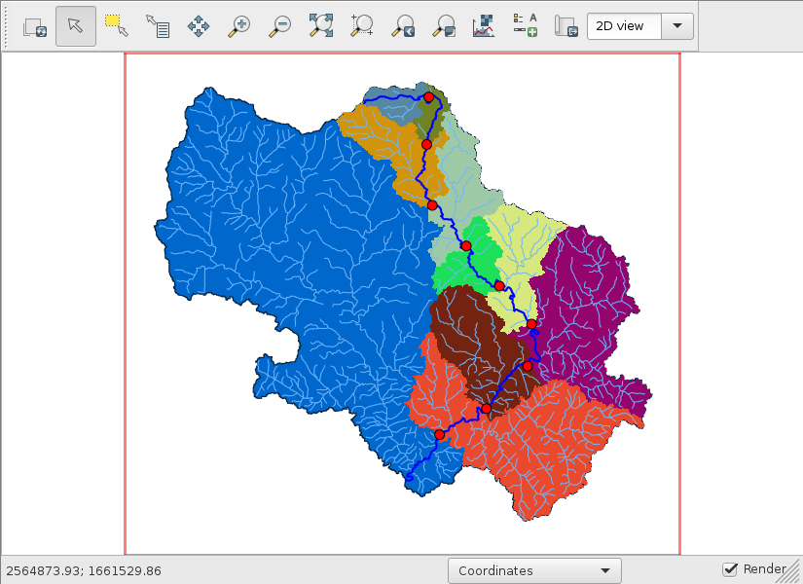Activate the Pan tool
This screenshot has height=584, width=803.
pos(199,26)
